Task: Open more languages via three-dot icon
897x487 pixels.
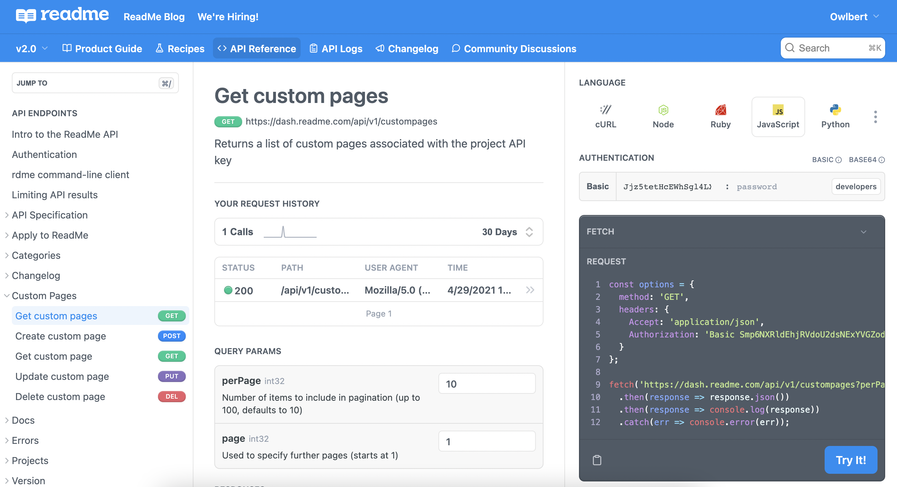Action: [x=875, y=117]
